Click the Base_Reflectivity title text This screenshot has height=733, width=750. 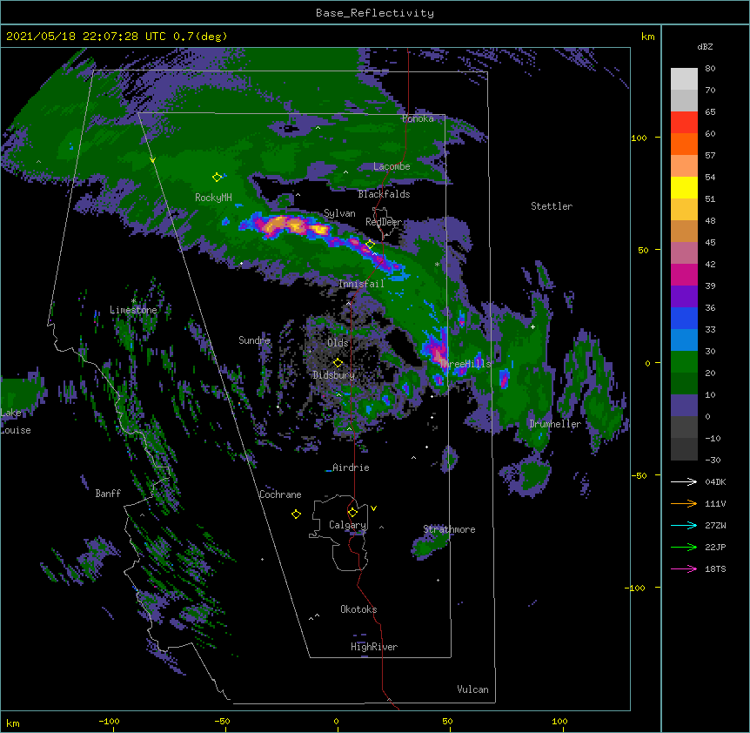375,13
